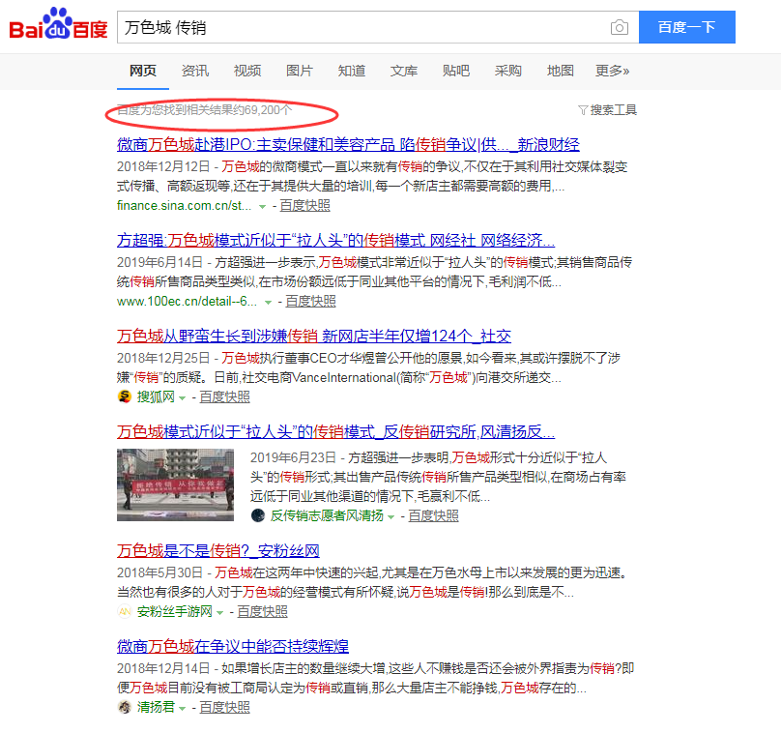Click 反传销志愿者风清扬 avatar icon
This screenshot has width=781, height=733.
[x=257, y=515]
